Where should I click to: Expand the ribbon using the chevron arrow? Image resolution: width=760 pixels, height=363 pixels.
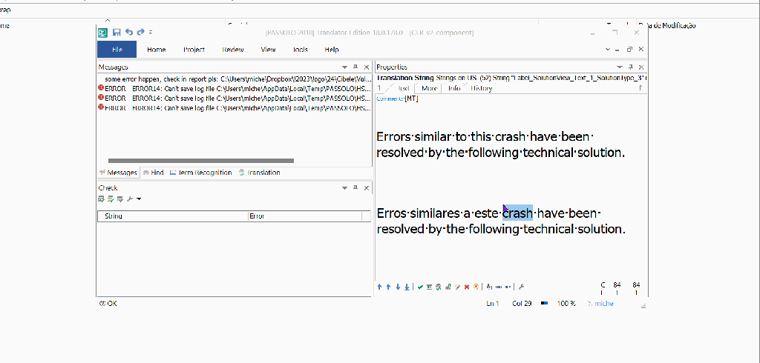tap(609, 50)
